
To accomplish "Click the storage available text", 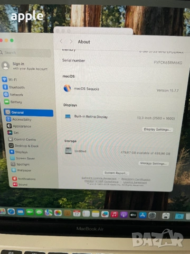I will (146, 153).
